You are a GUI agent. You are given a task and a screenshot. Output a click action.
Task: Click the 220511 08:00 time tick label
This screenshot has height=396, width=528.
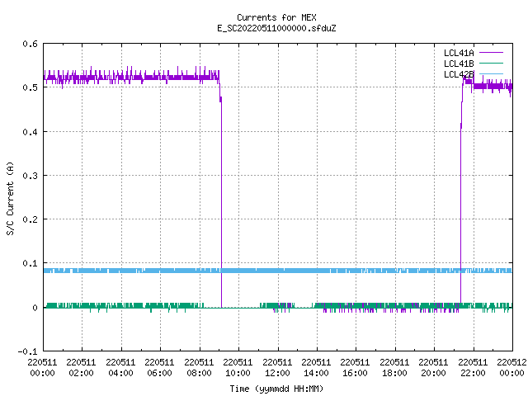199,368
